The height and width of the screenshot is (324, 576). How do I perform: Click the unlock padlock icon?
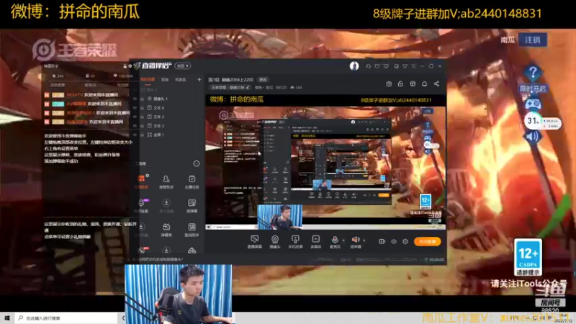tap(400, 84)
